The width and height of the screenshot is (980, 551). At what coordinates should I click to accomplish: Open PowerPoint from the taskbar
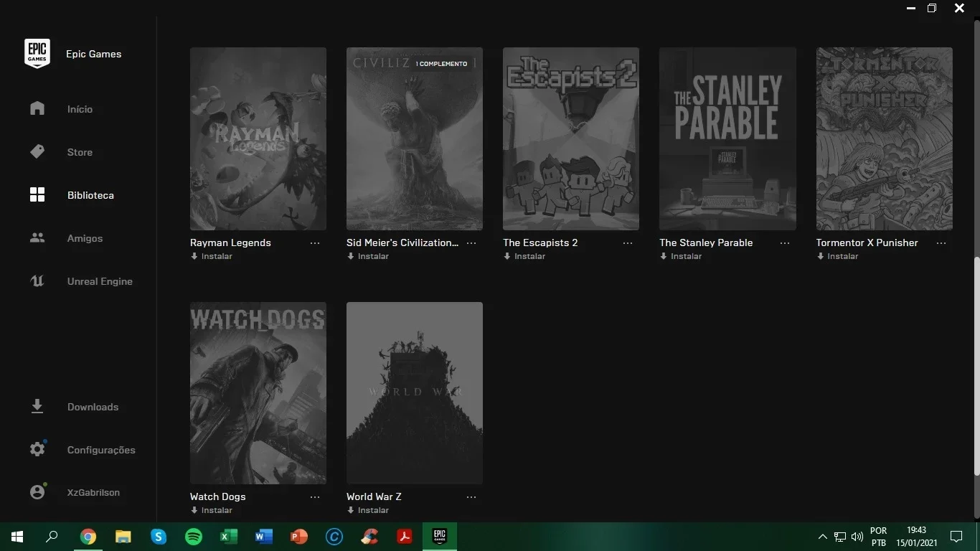point(299,537)
